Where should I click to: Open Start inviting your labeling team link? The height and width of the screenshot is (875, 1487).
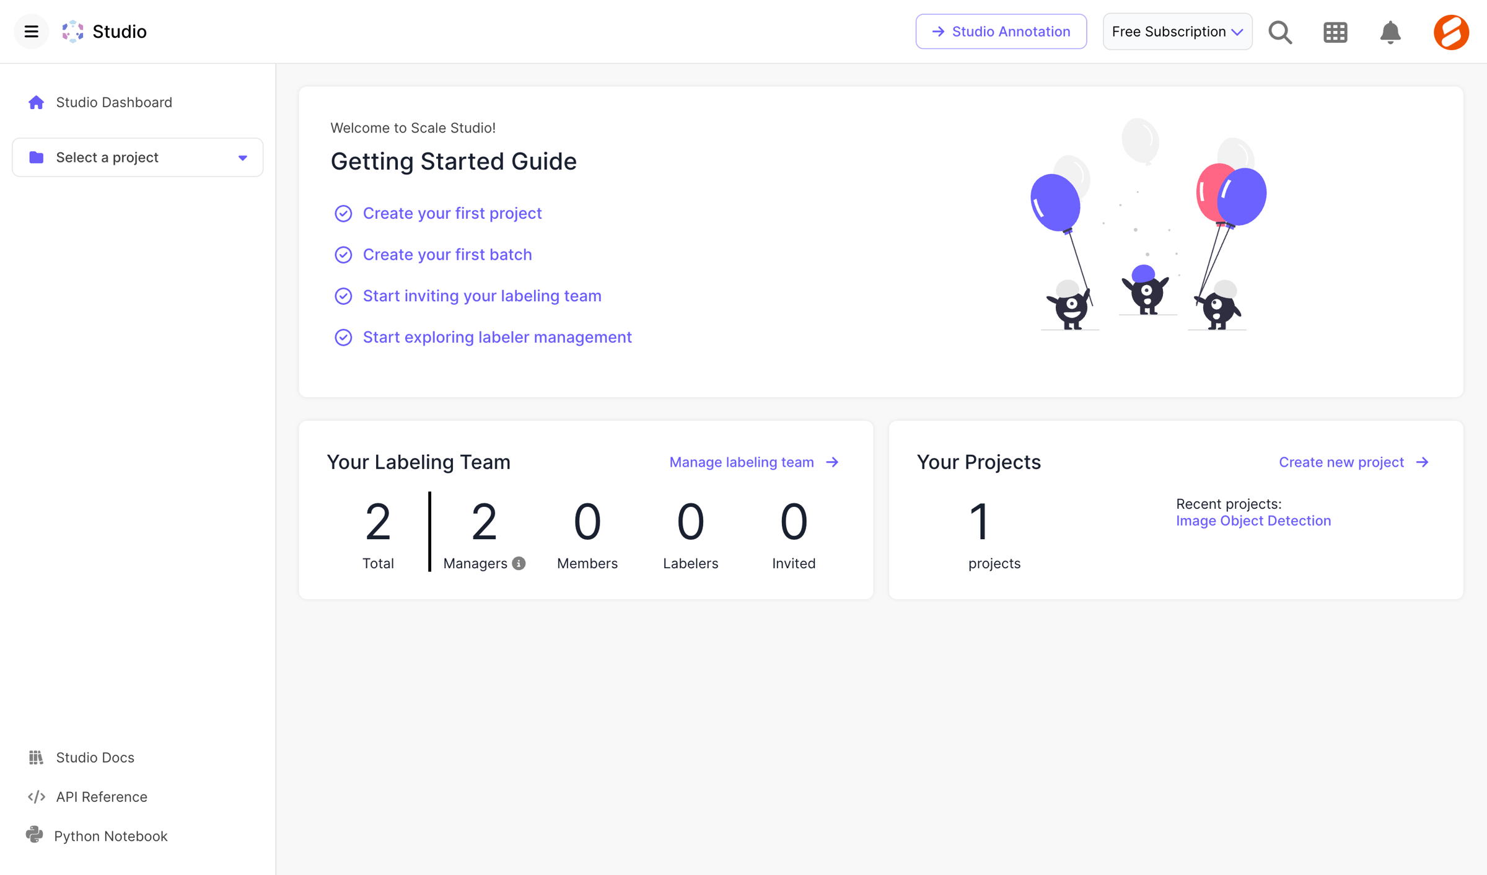(x=482, y=296)
